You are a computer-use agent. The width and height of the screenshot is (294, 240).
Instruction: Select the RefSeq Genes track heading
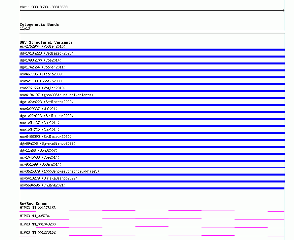click(34, 204)
